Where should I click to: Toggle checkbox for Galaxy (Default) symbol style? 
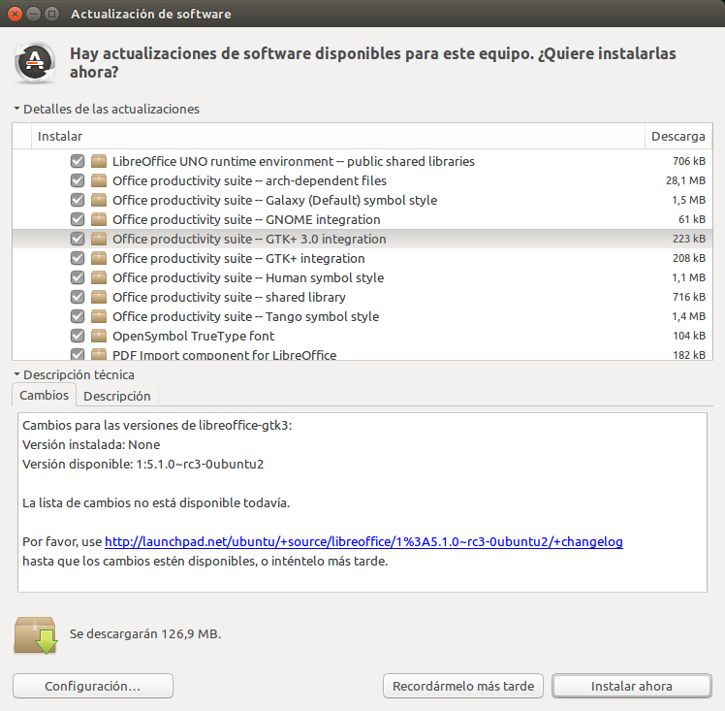click(78, 200)
